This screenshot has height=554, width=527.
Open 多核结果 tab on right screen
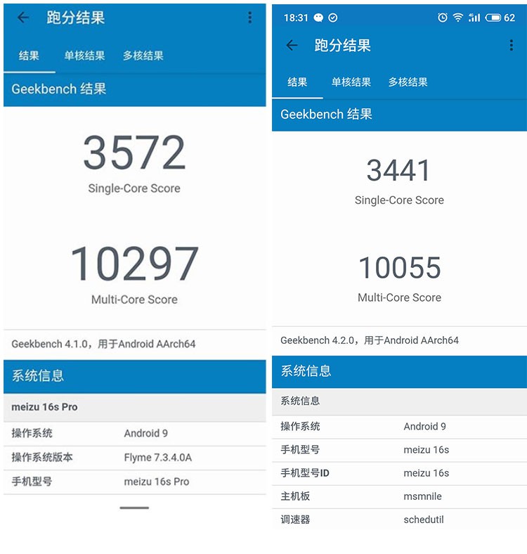pos(408,82)
